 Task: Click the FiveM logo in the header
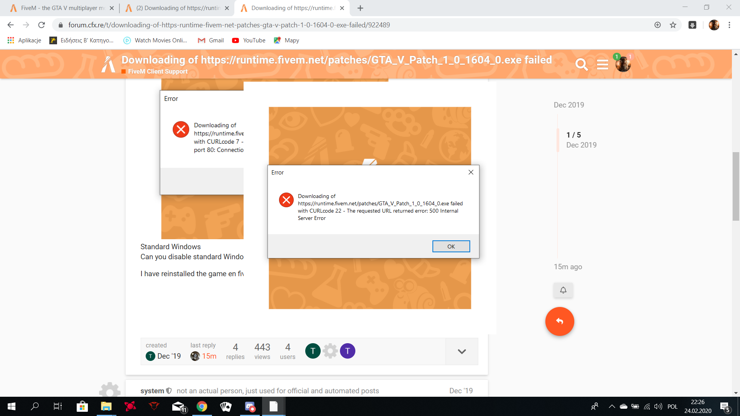(x=108, y=64)
